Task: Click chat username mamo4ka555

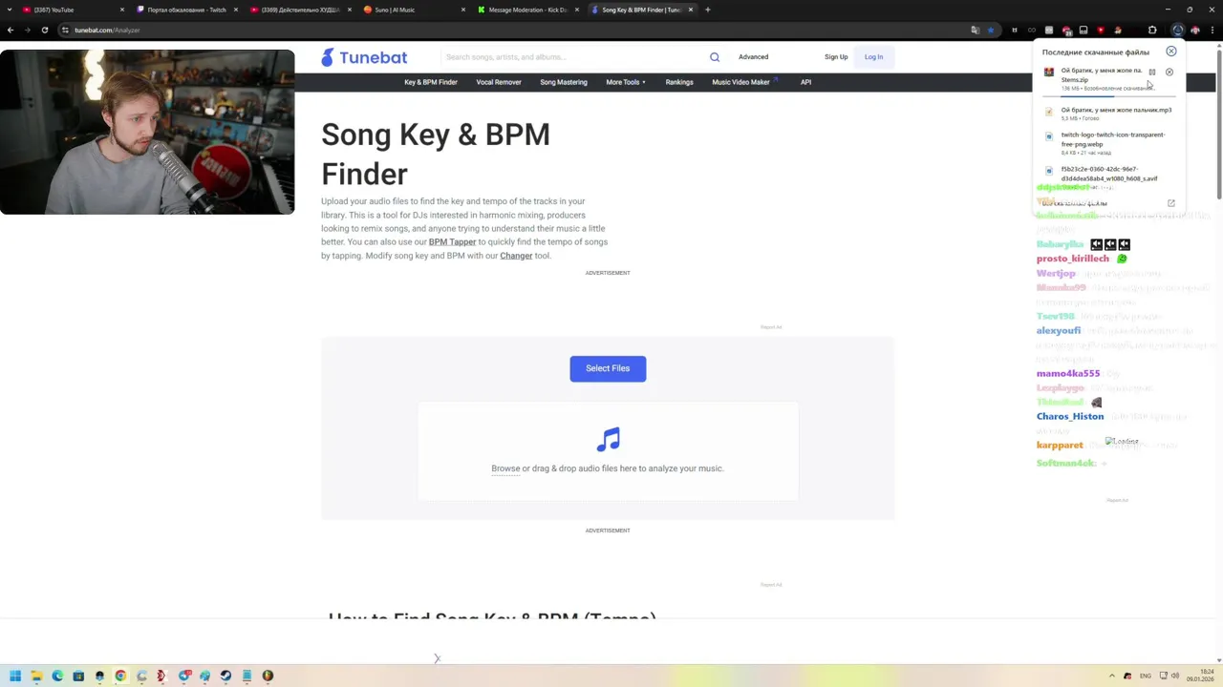Action: (1068, 373)
